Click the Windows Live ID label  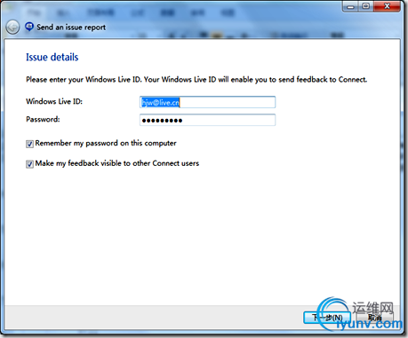tap(54, 101)
